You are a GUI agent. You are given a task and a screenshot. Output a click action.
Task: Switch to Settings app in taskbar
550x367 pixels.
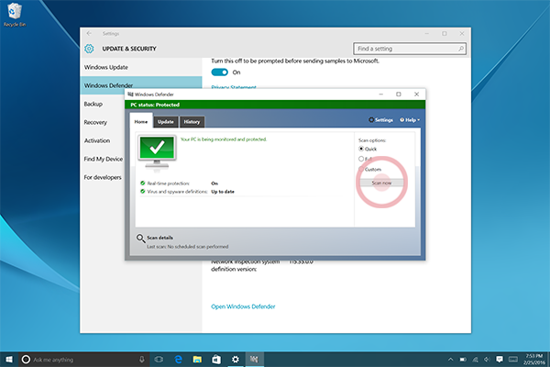coord(236,360)
